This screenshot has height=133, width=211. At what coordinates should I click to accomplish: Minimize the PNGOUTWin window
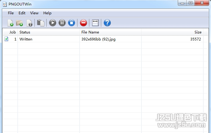pyautogui.click(x=182, y=3)
